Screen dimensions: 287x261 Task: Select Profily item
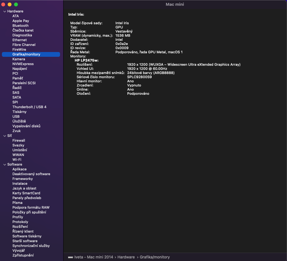[x=18, y=217]
